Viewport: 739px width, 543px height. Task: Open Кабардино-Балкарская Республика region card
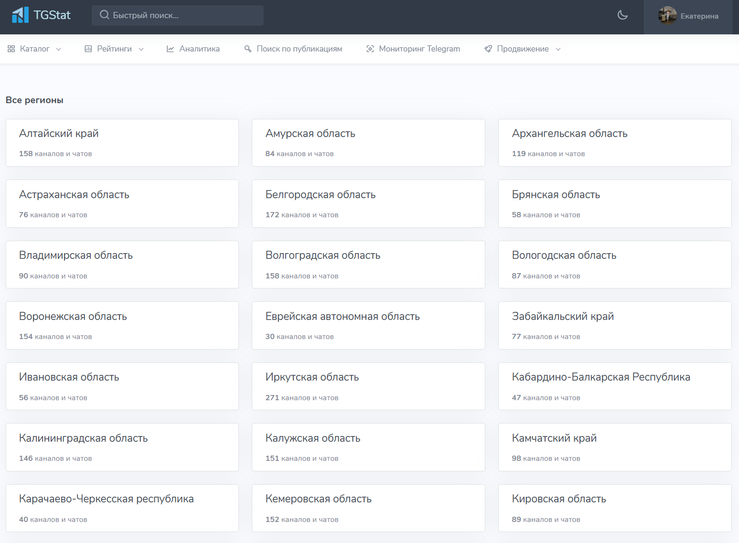click(614, 386)
